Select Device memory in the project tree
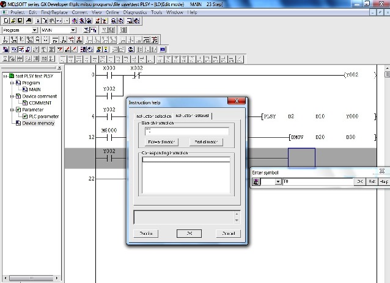Viewport: 390px width, 283px height. point(38,123)
